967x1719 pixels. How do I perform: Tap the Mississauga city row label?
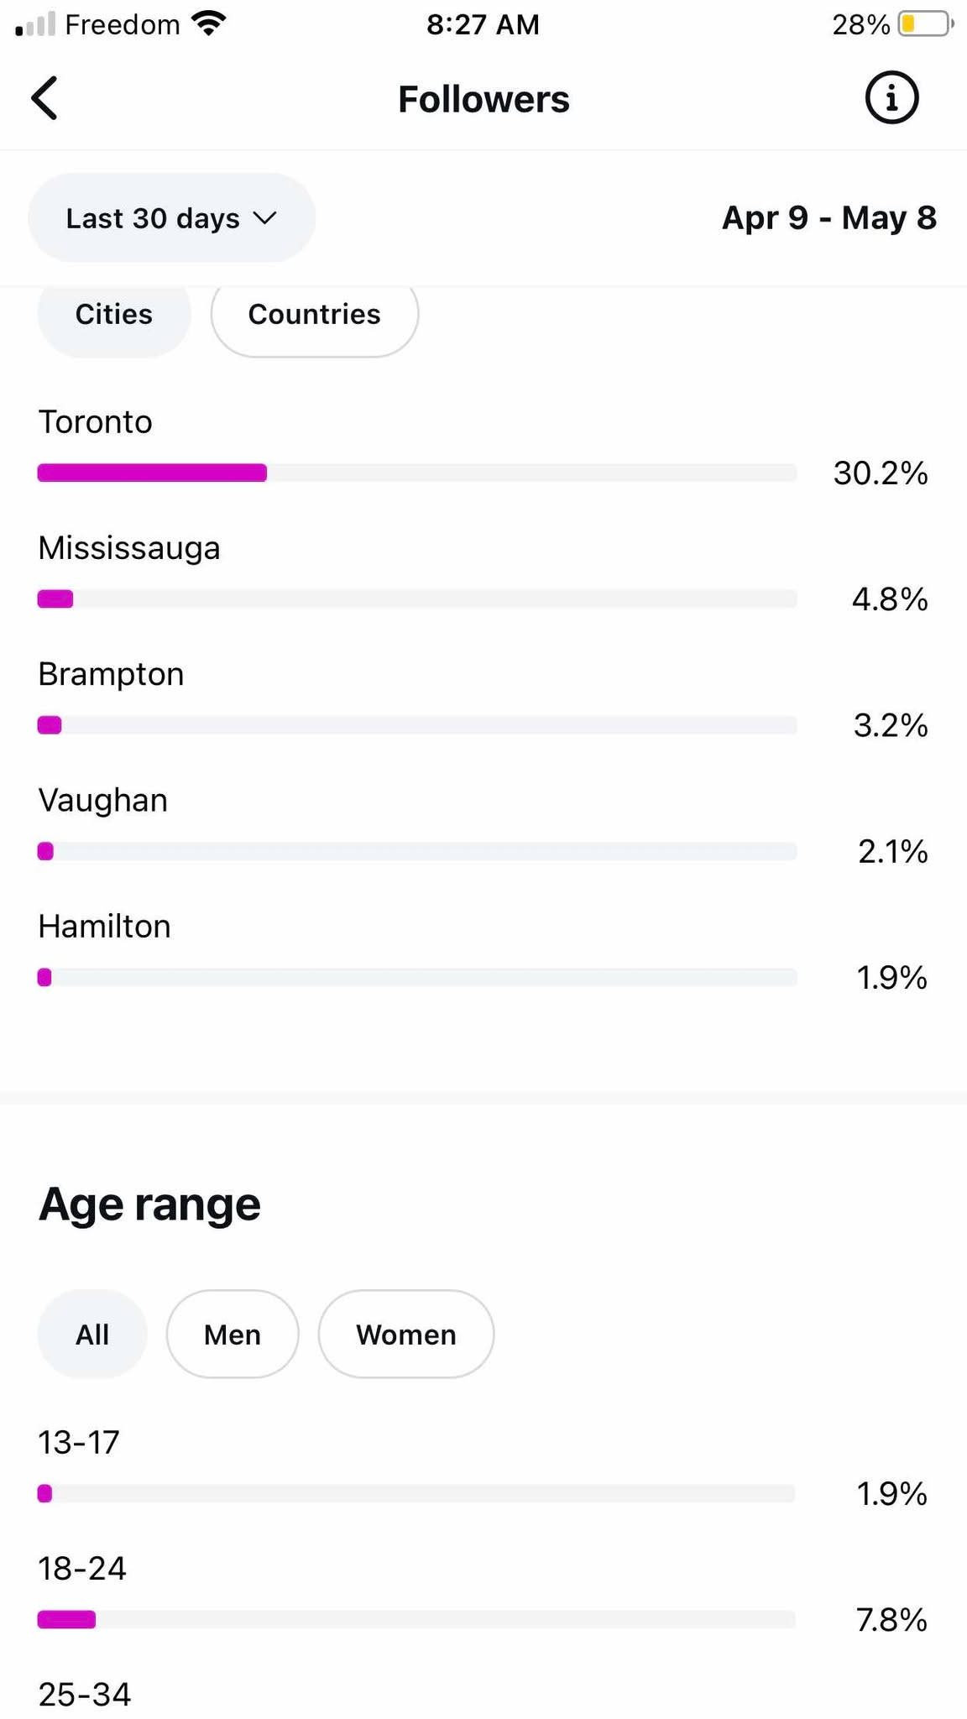point(129,548)
